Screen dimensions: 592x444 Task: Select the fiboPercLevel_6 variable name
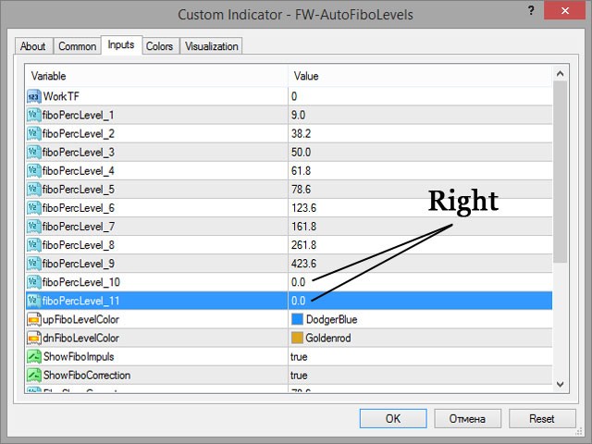(x=78, y=208)
